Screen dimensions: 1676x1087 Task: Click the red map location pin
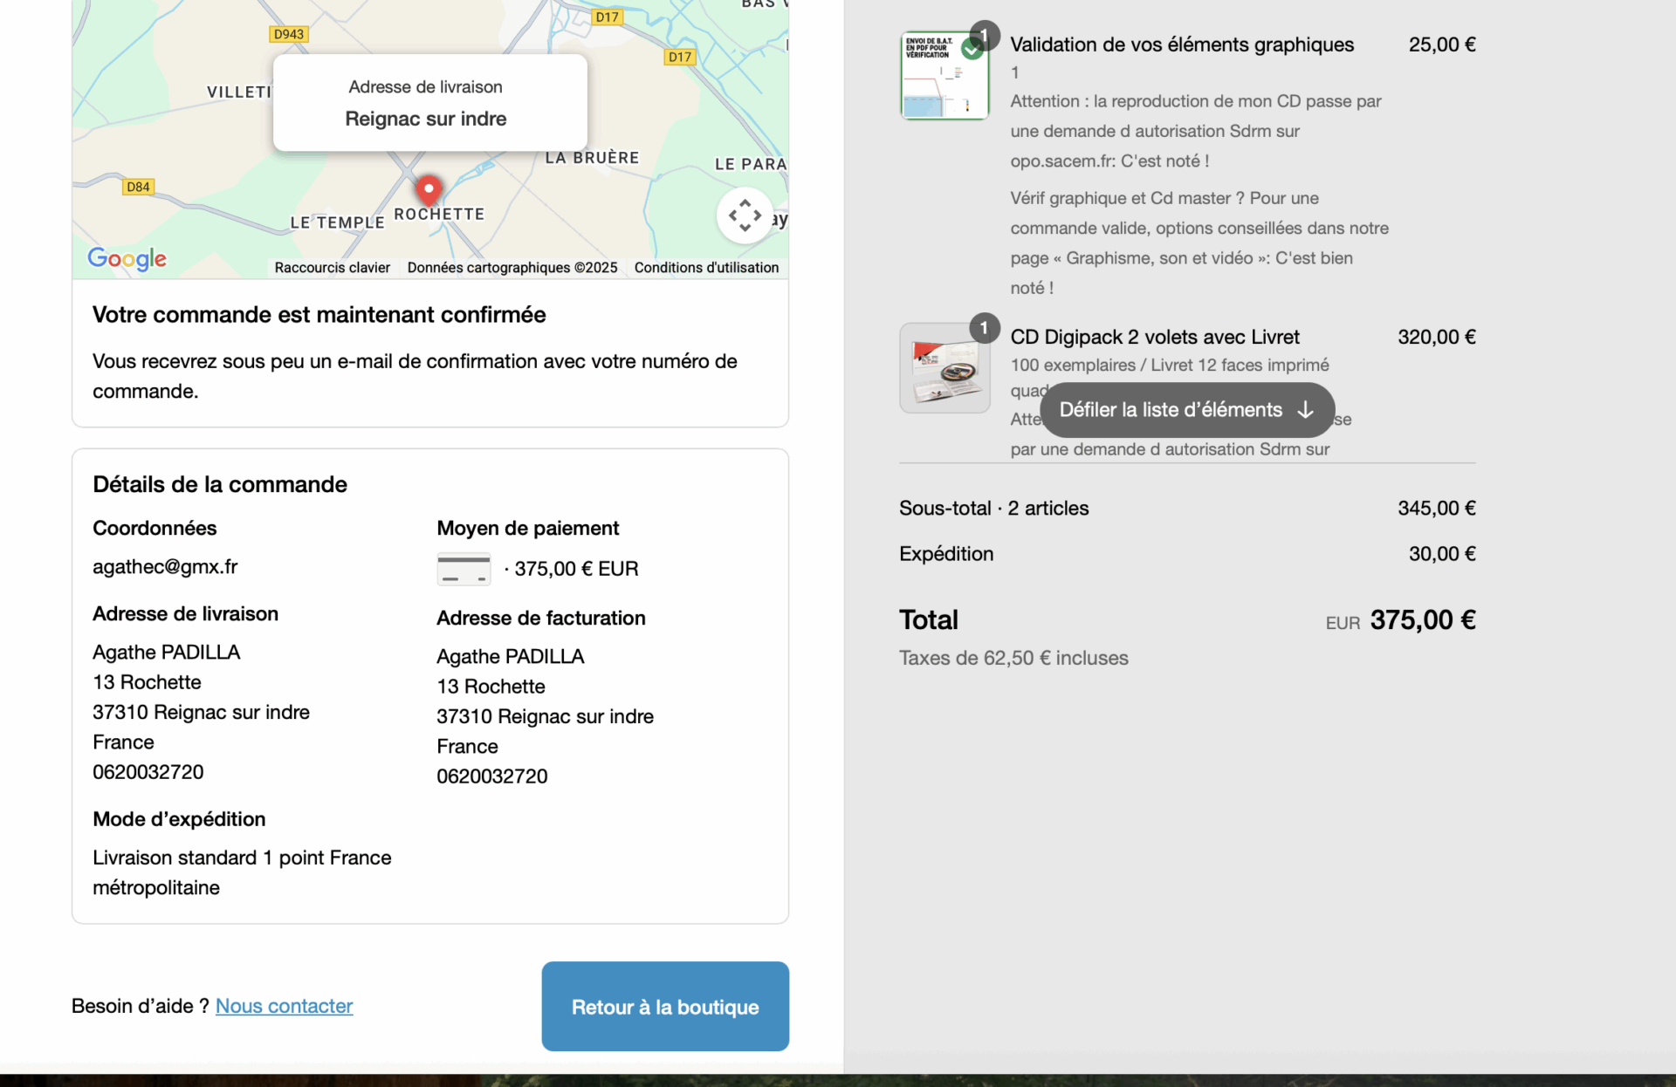point(429,188)
